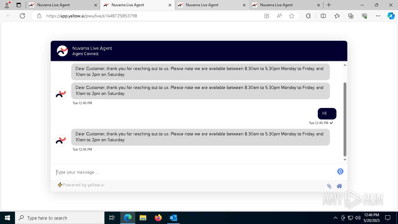Open the Read aloud icon

click(x=279, y=16)
